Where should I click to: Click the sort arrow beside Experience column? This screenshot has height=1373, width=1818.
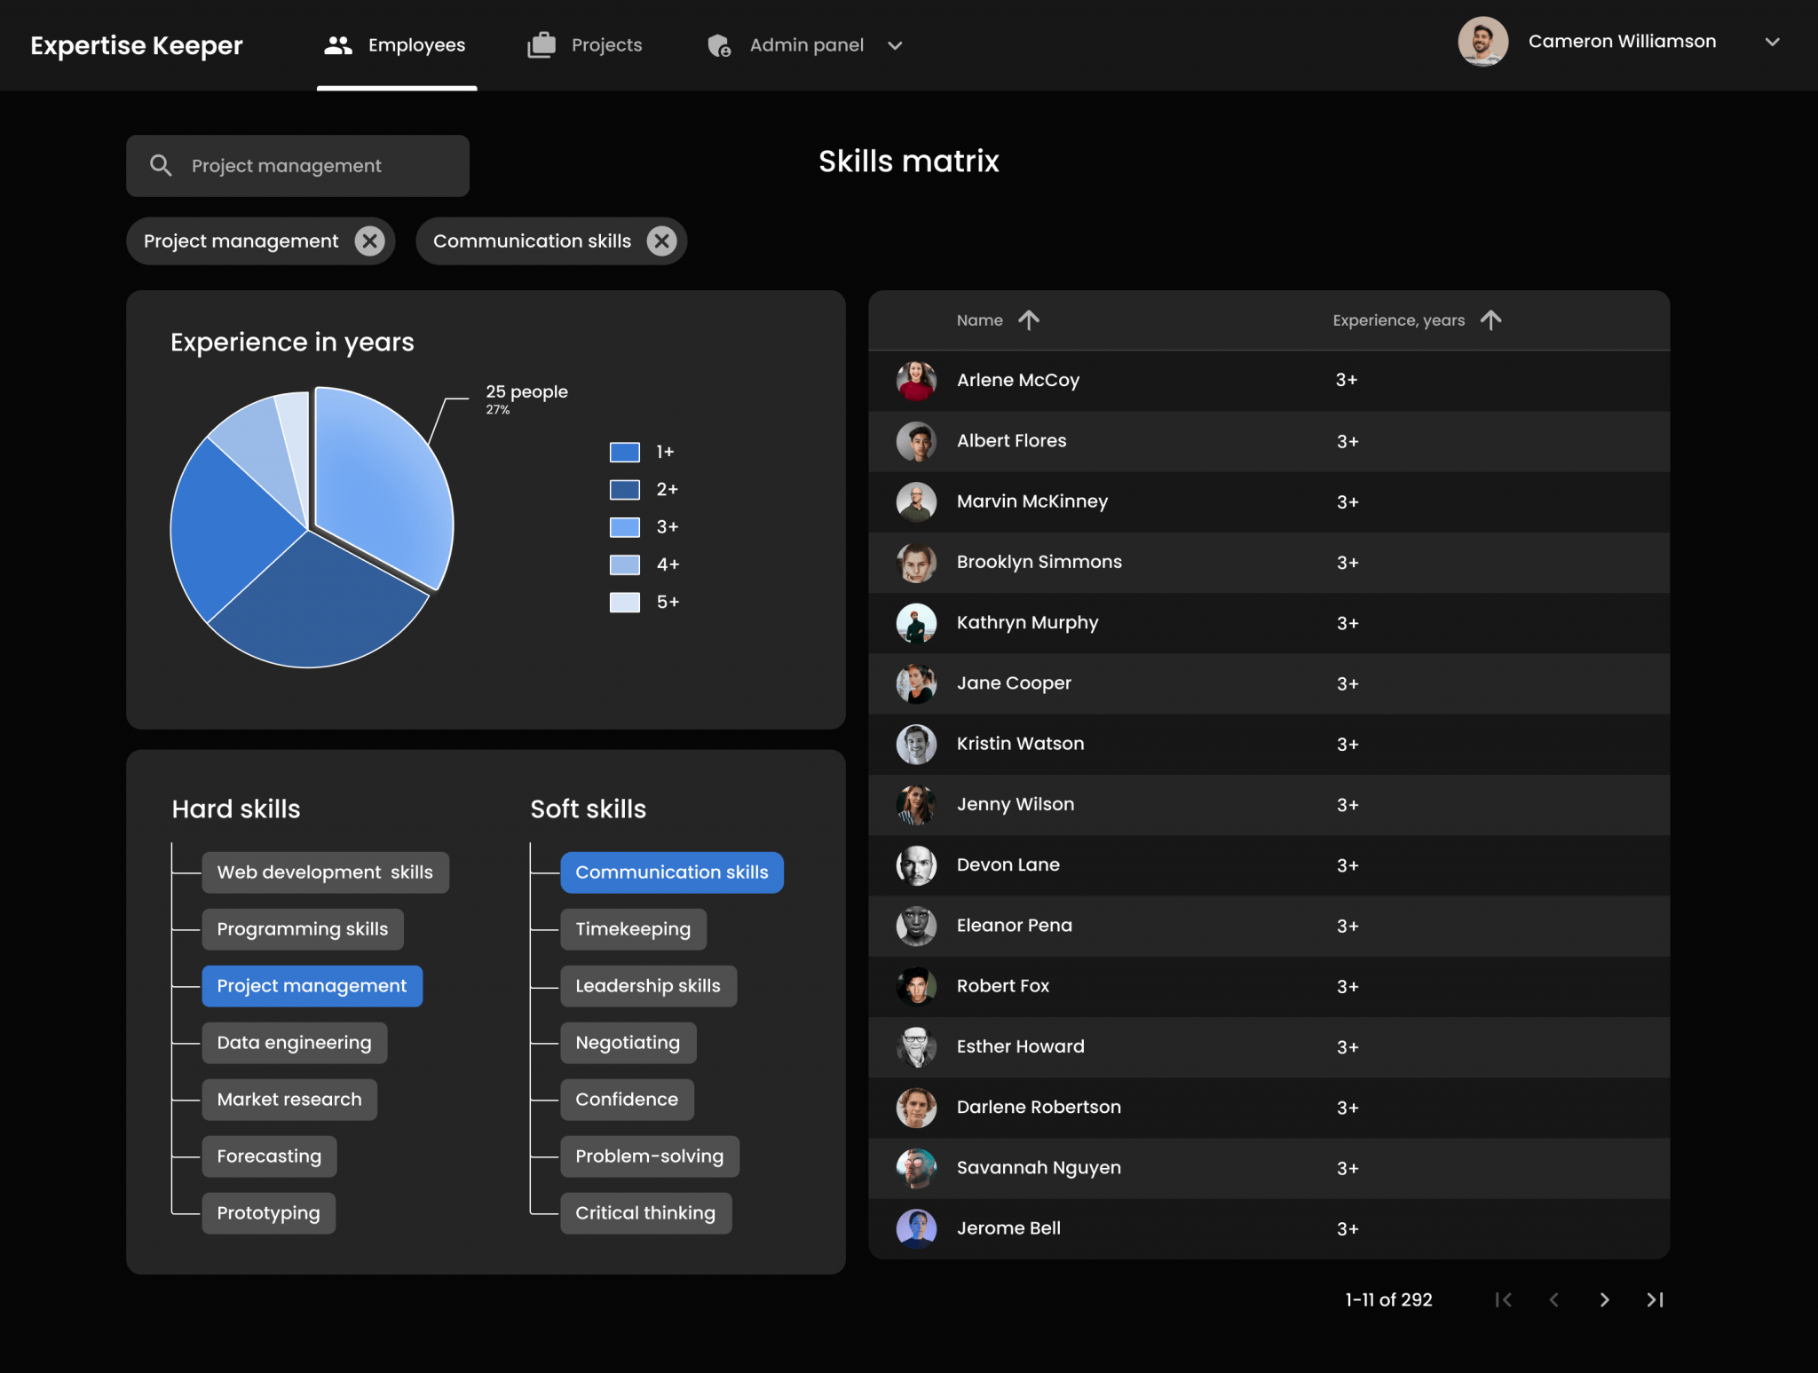[1490, 320]
